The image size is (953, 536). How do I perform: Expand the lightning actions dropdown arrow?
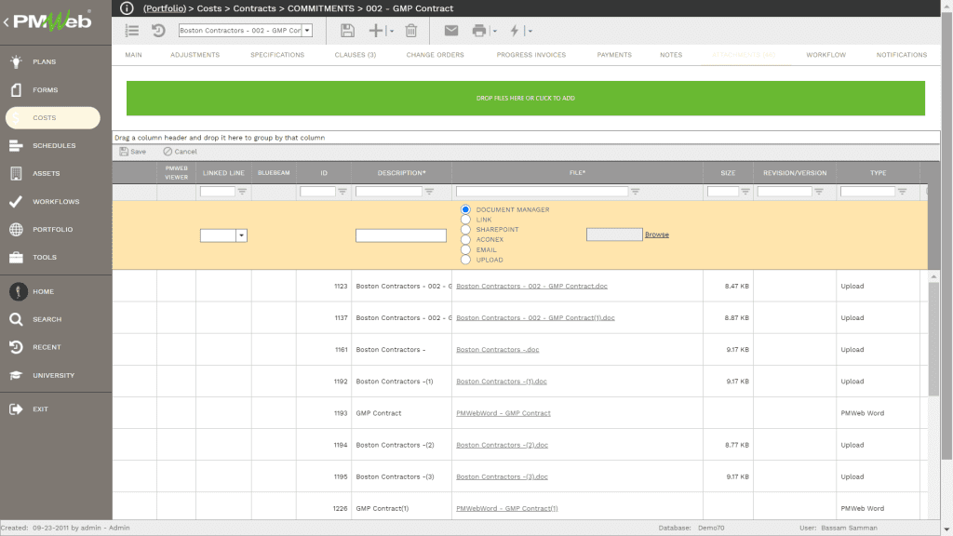(x=530, y=31)
